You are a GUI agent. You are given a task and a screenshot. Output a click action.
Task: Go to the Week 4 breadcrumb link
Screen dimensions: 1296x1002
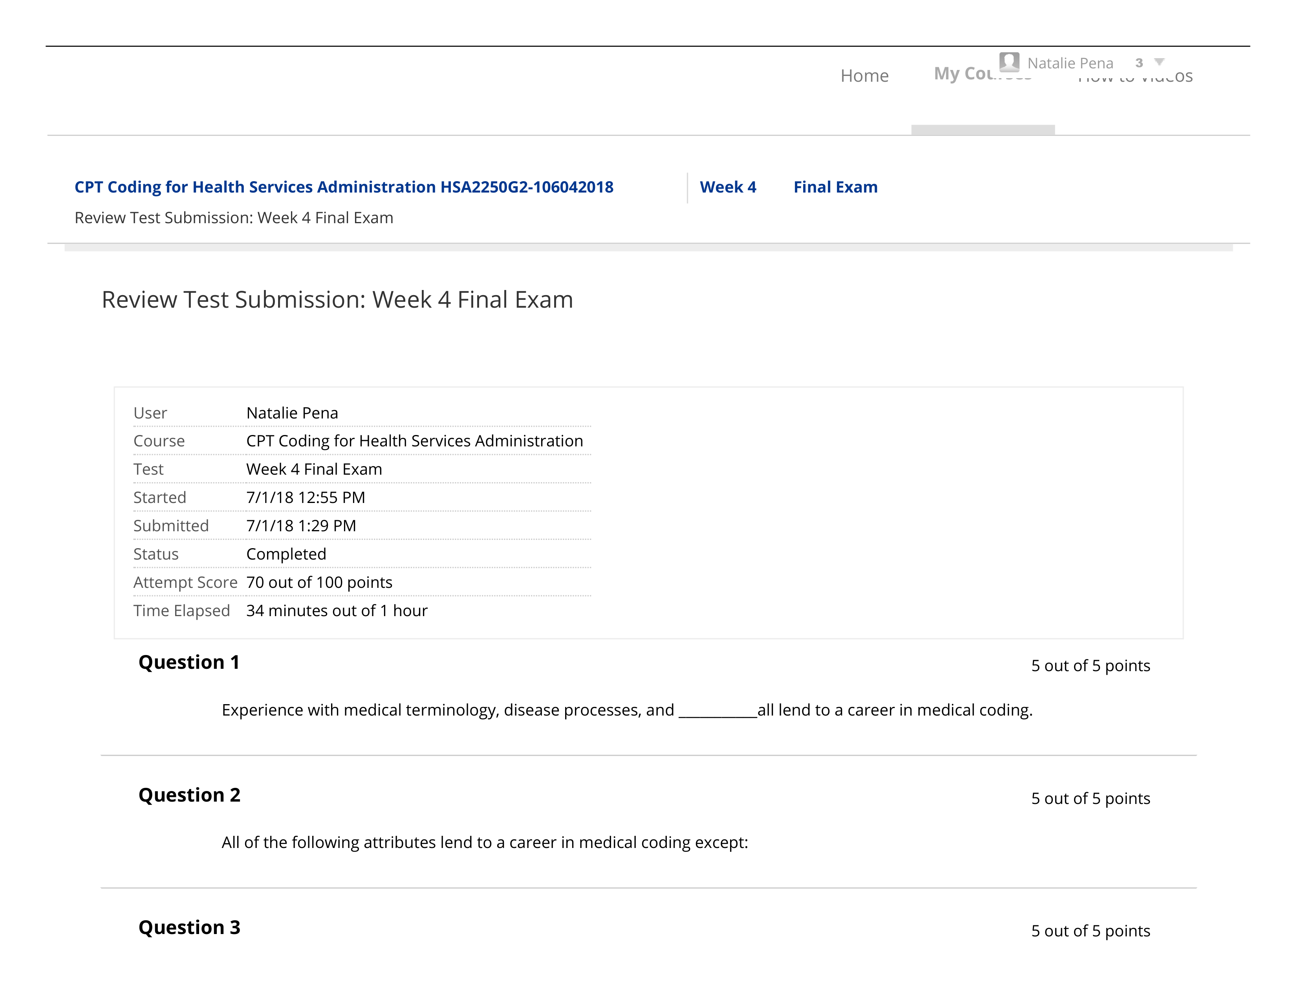click(x=727, y=187)
